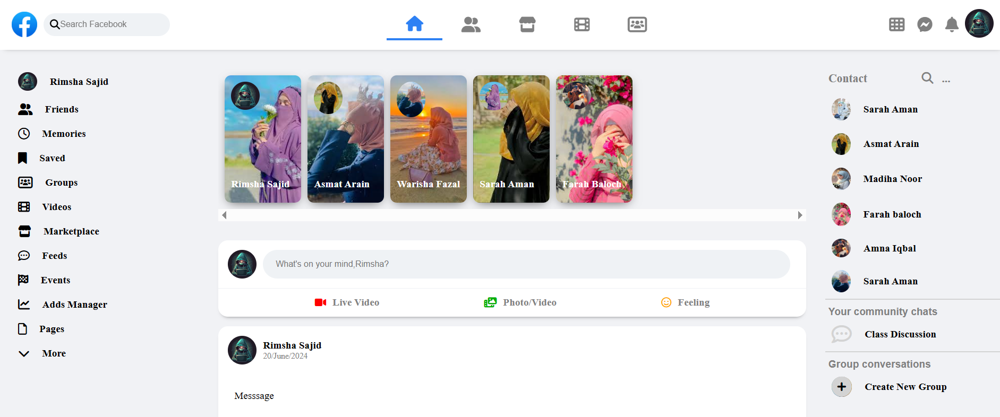Add a Feeling to post

[686, 302]
